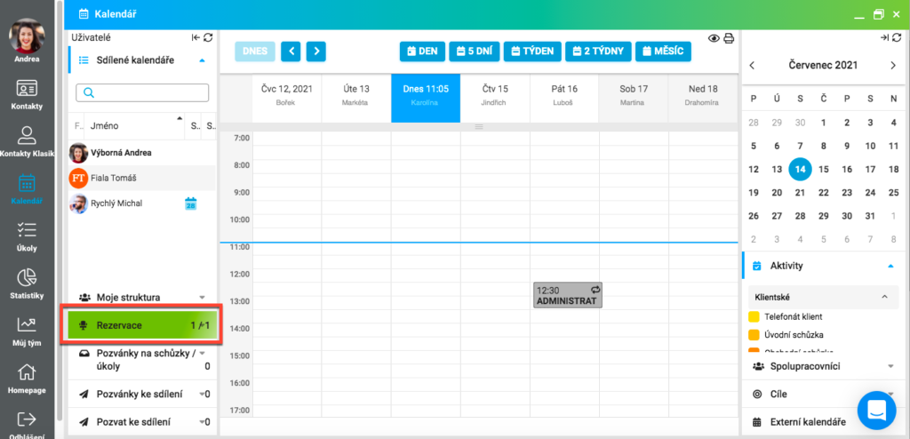Viewport: 910px width, 439px height.
Task: Go to previous month in mini calendar
Action: tap(752, 66)
